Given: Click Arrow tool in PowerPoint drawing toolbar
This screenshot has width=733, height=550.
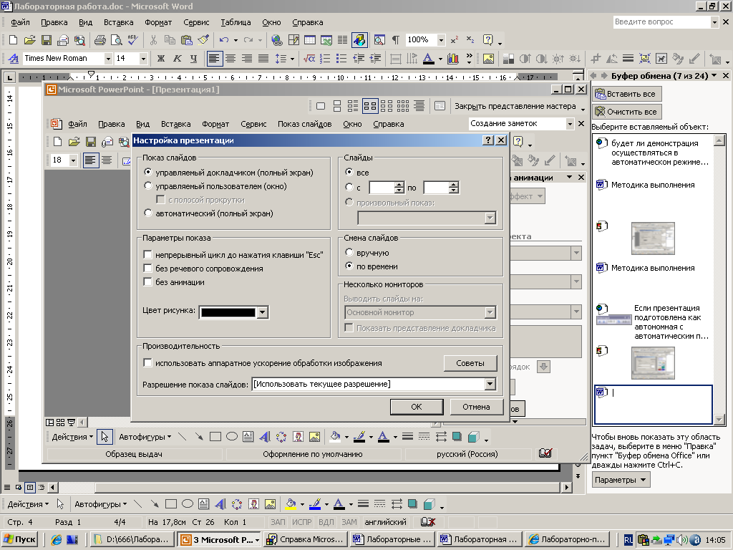Looking at the screenshot, I should tap(199, 437).
